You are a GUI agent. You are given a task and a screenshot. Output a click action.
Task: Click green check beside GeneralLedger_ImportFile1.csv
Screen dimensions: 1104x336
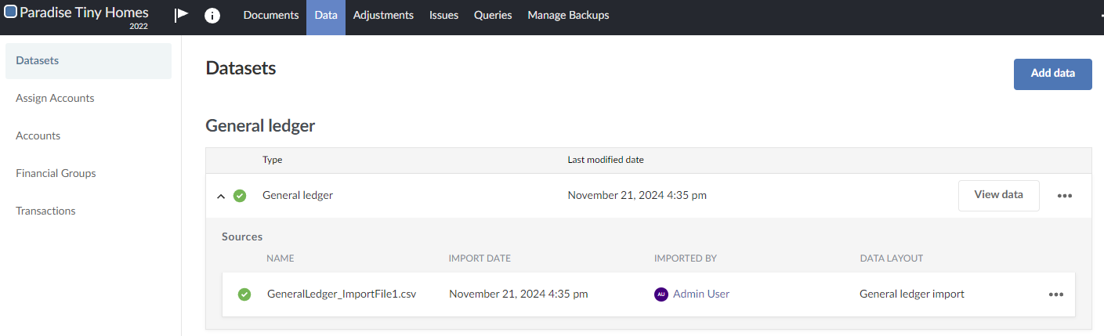(x=244, y=294)
